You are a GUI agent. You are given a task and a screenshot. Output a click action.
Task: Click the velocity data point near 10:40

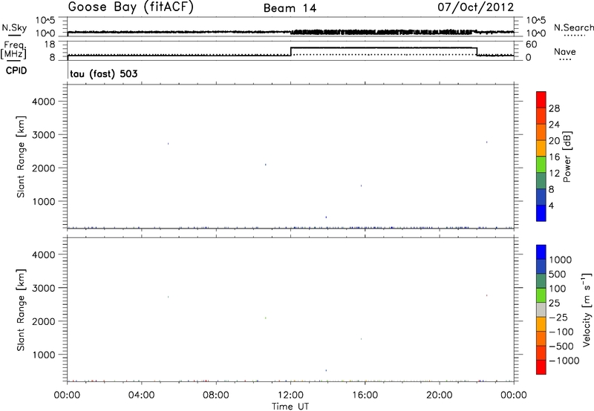click(266, 318)
